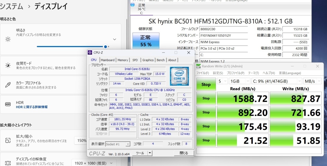Click the night light mode icon
Screen dimensions: 327x166
tap(8, 66)
